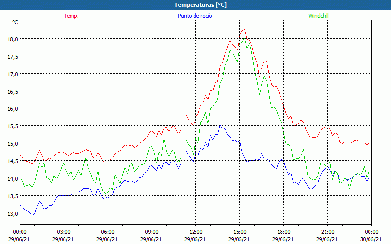Click the 16,5 y-axis value
Screen dimensions: 391x244
pos(14,91)
